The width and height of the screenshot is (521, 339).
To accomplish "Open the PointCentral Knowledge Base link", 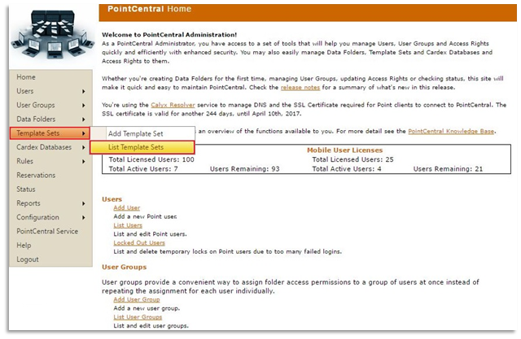I will (451, 132).
